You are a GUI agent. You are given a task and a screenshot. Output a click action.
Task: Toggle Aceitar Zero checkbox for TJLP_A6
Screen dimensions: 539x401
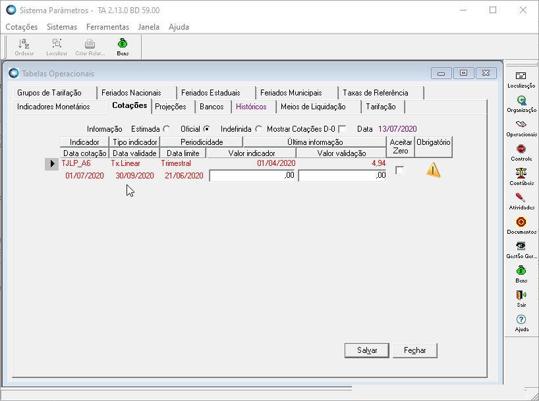click(399, 170)
